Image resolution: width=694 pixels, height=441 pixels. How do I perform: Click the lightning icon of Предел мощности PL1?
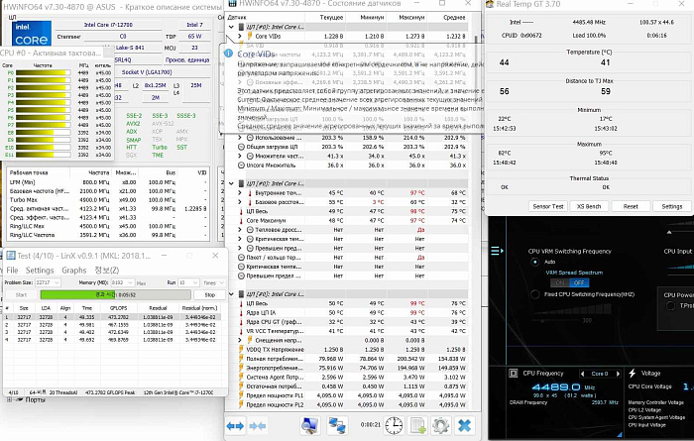[x=241, y=395]
